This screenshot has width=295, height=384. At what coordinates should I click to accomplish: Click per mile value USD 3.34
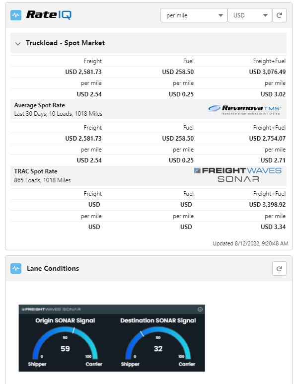(273, 227)
